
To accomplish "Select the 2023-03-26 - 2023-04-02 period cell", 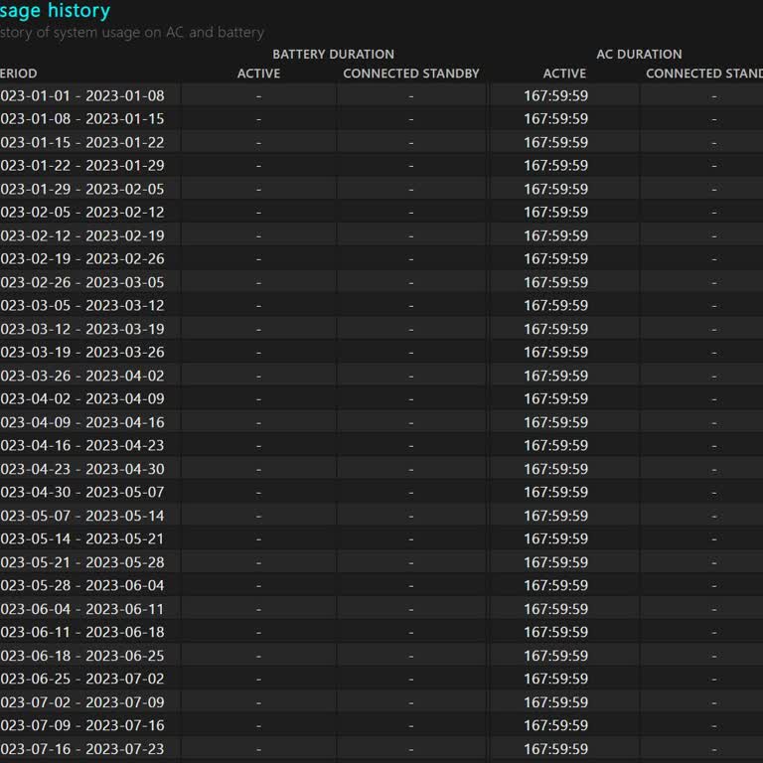I will click(x=82, y=376).
